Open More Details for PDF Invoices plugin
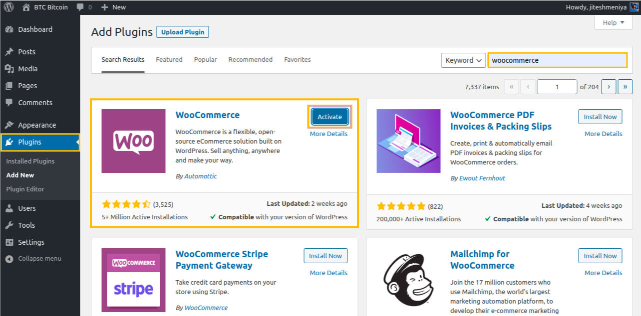The width and height of the screenshot is (641, 316). (x=604, y=134)
